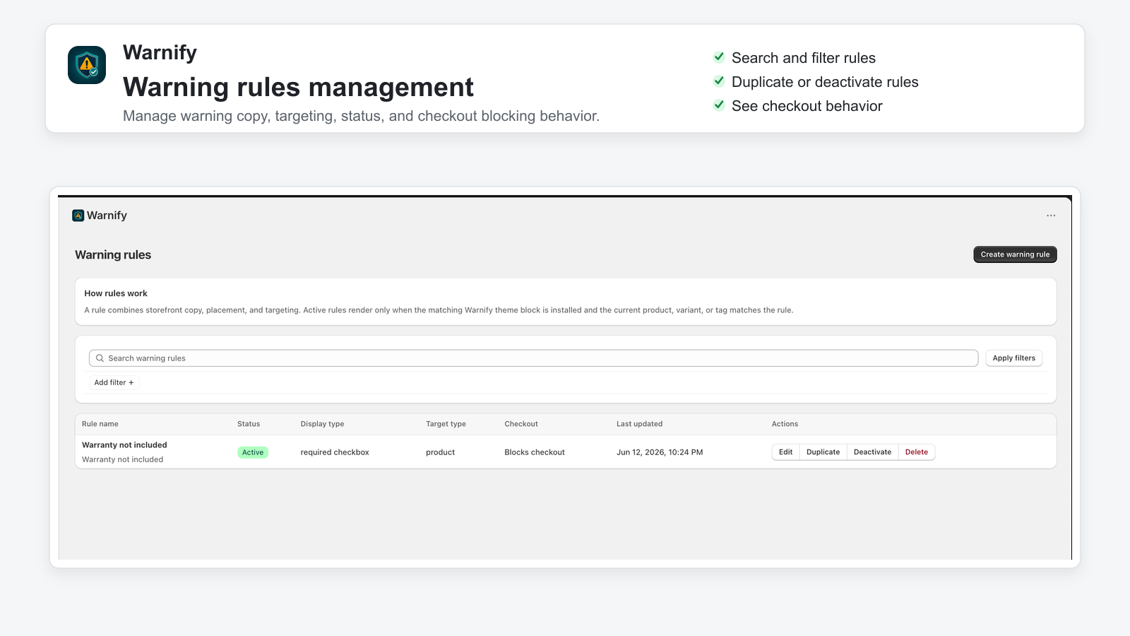Click the Warnify name in the app header

click(x=107, y=216)
